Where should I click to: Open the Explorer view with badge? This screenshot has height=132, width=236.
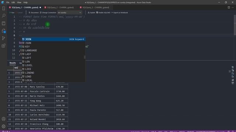click(4, 31)
